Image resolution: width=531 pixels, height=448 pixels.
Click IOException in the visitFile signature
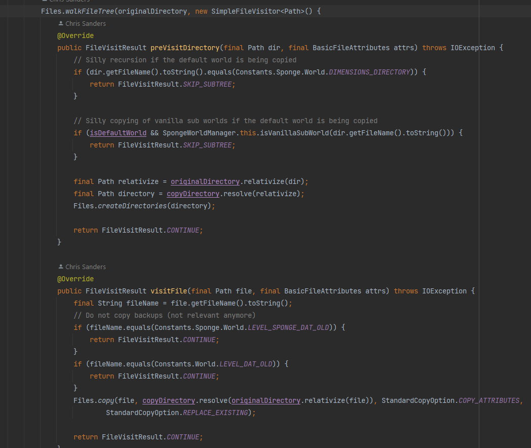coord(444,291)
